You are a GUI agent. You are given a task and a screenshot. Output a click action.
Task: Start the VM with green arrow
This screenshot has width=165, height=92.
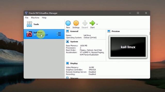coord(92,23)
